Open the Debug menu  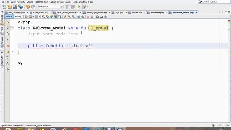(x=53, y=2)
